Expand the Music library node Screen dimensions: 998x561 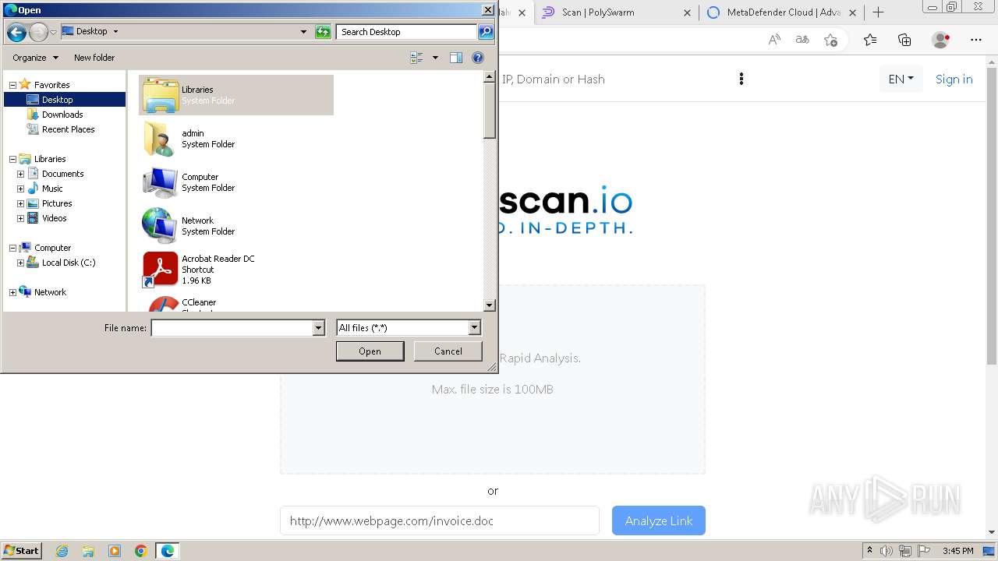(x=20, y=189)
